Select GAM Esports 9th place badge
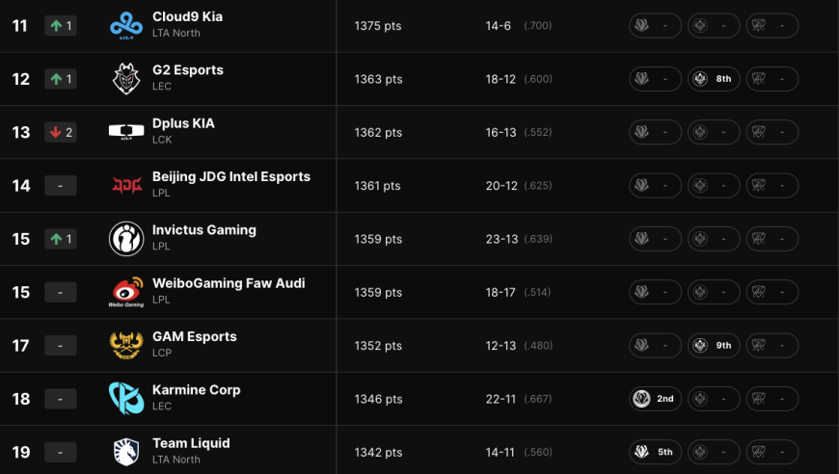839x474 pixels. 714,345
